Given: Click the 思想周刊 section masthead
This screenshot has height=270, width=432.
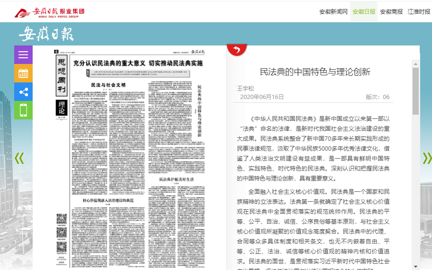Looking at the screenshot, I should point(62,76).
